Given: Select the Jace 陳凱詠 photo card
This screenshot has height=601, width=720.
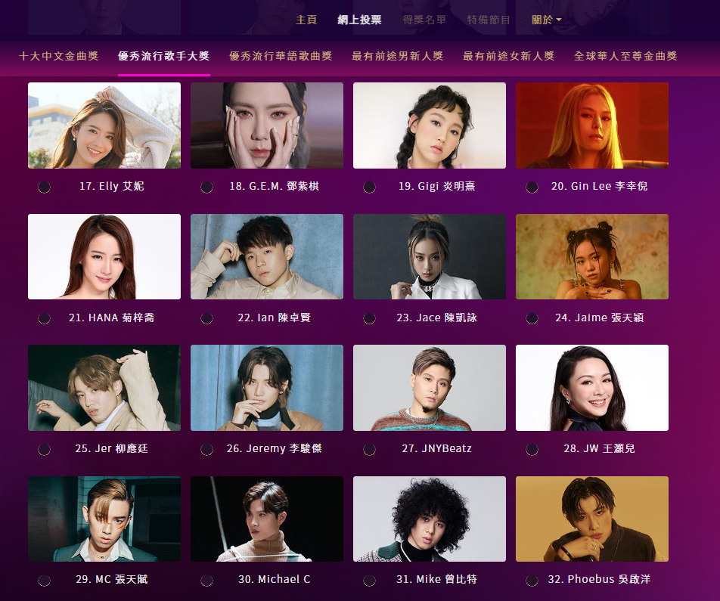Looking at the screenshot, I should click(430, 256).
